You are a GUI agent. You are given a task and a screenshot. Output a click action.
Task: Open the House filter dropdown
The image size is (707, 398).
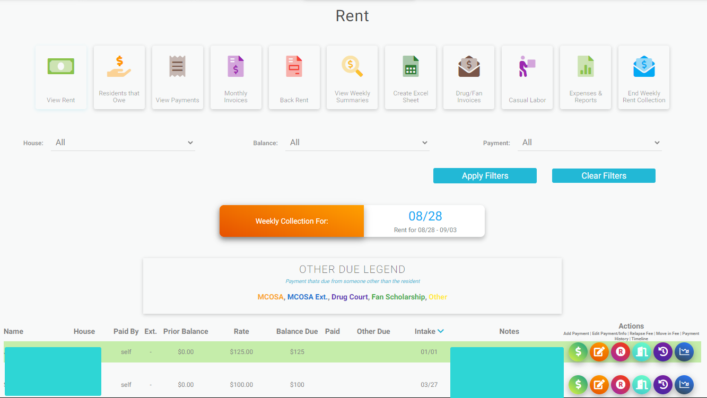[123, 142]
